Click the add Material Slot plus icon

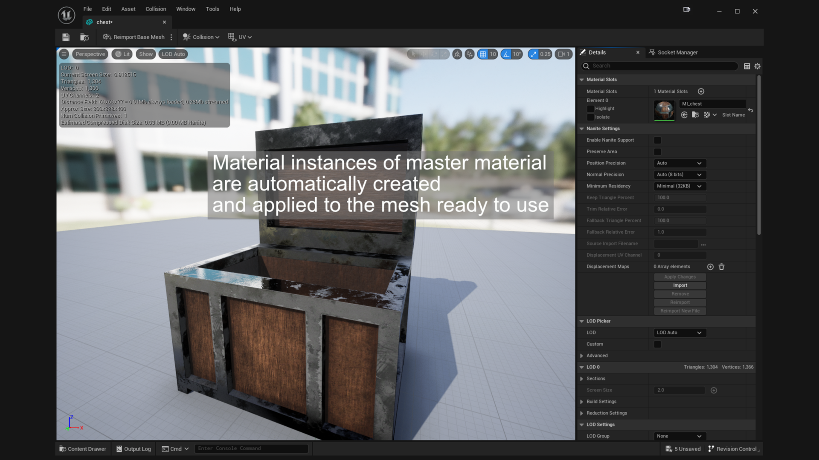(701, 91)
